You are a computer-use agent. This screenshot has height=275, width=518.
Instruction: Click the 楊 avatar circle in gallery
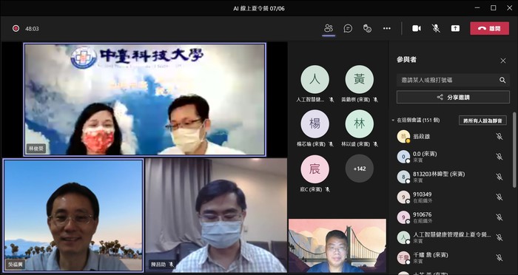(x=314, y=123)
